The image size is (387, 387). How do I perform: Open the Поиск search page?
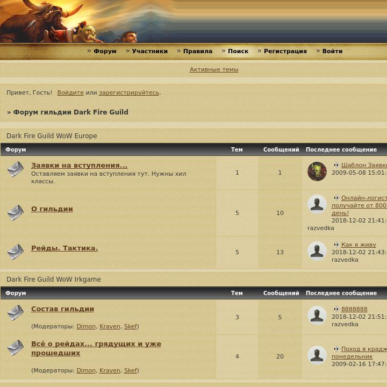tap(238, 51)
